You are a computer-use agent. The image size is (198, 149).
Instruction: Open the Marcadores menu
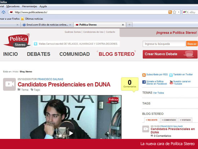13,6
